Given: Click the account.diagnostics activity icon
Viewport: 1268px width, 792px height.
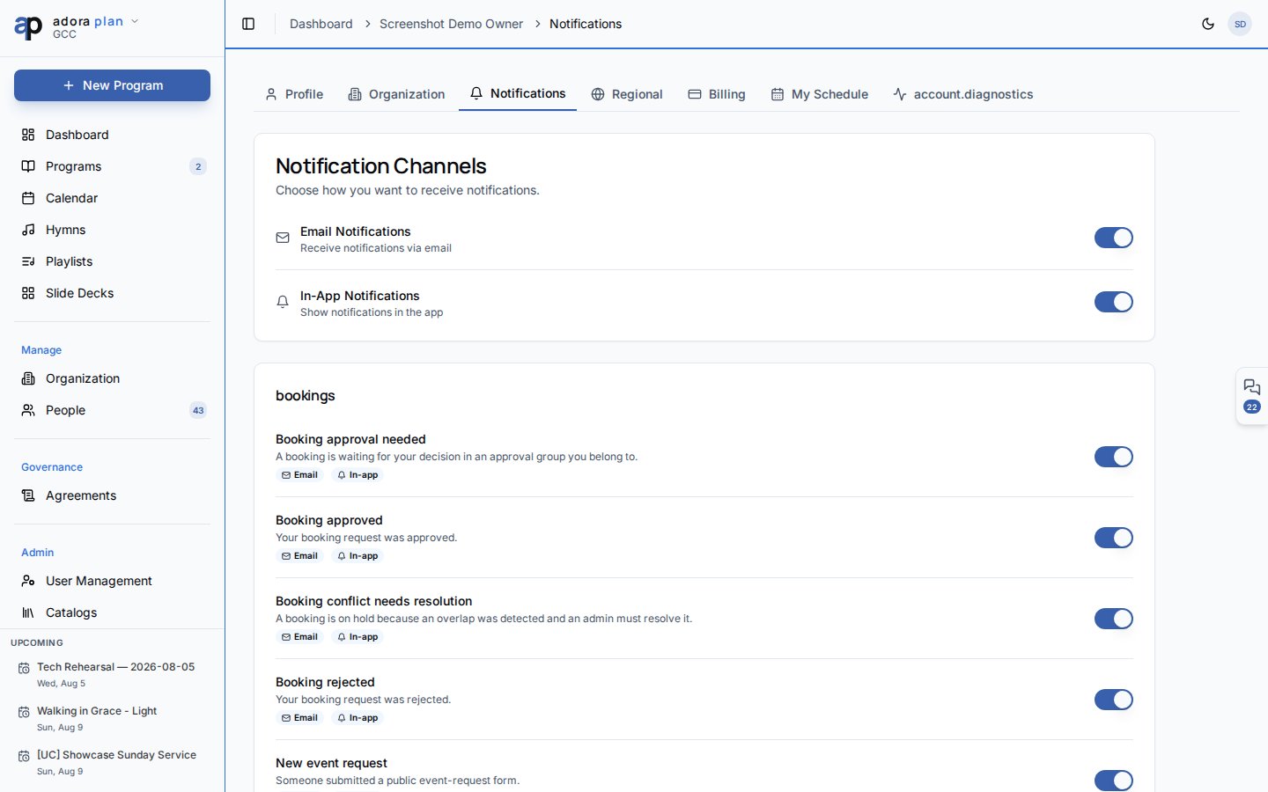Looking at the screenshot, I should 900,94.
